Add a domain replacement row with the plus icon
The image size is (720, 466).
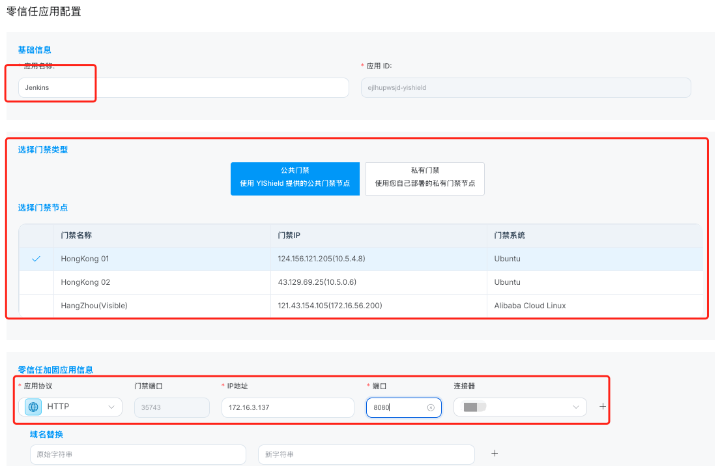click(x=495, y=453)
